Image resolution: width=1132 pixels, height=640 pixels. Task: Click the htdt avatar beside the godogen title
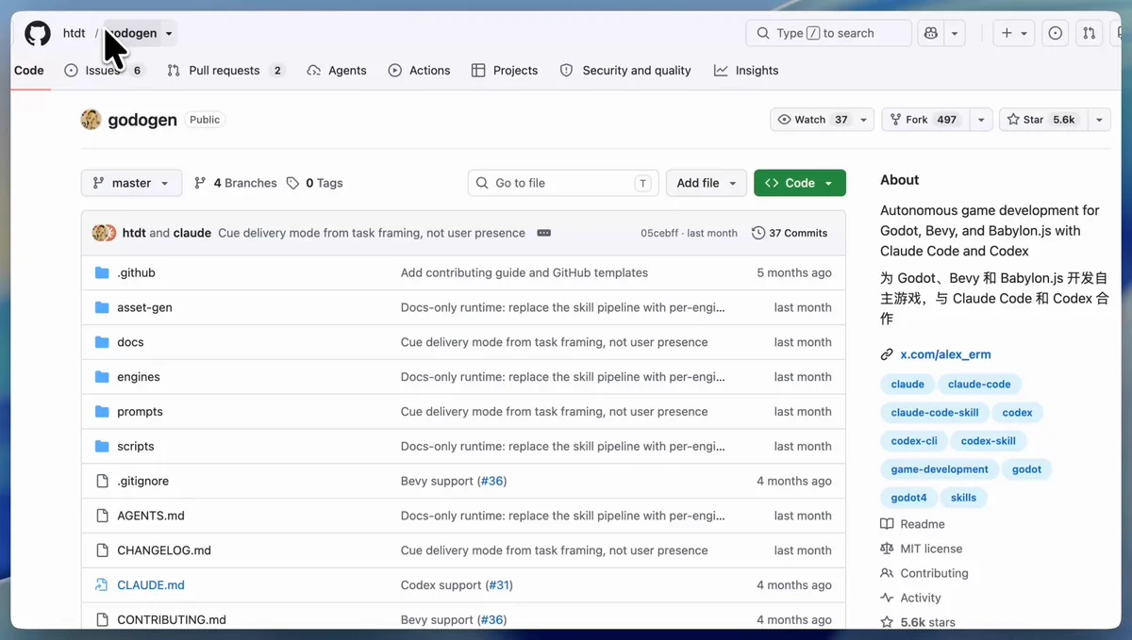91,120
